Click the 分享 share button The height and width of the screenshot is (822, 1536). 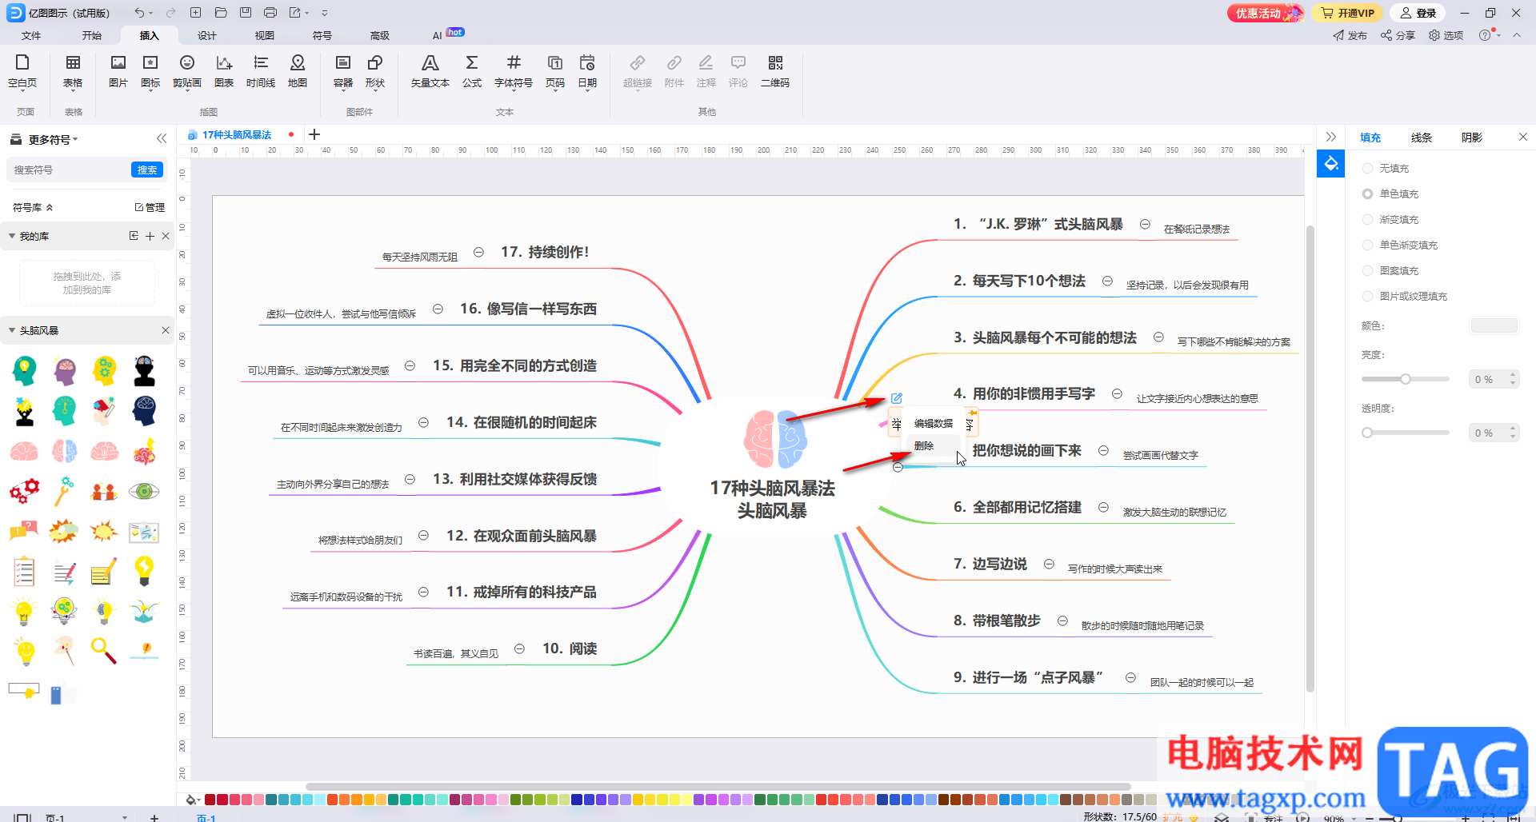(x=1398, y=35)
